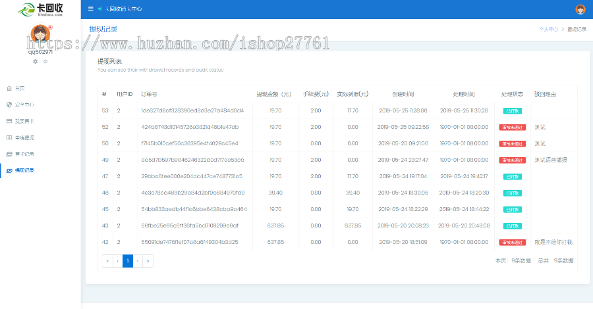Open the user avatar in the top-right corner
The width and height of the screenshot is (593, 309).
[x=580, y=9]
